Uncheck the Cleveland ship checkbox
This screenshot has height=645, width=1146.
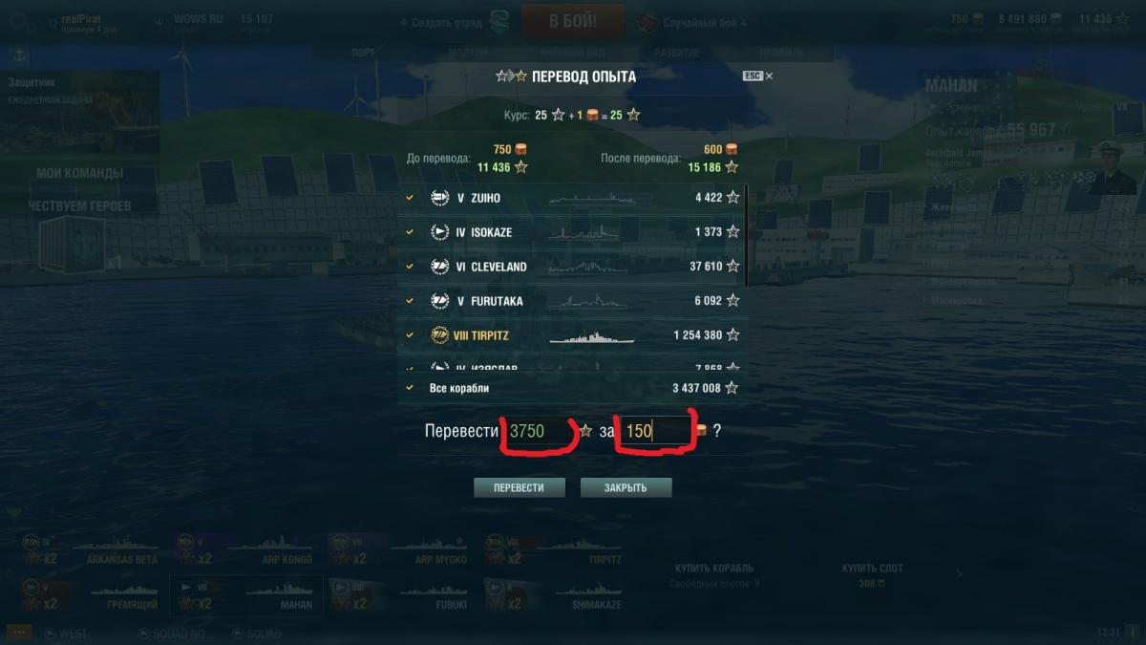[x=410, y=267]
